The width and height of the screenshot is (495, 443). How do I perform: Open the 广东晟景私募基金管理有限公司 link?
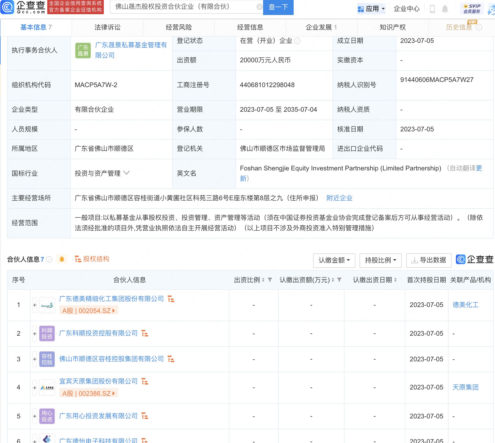tap(131, 50)
